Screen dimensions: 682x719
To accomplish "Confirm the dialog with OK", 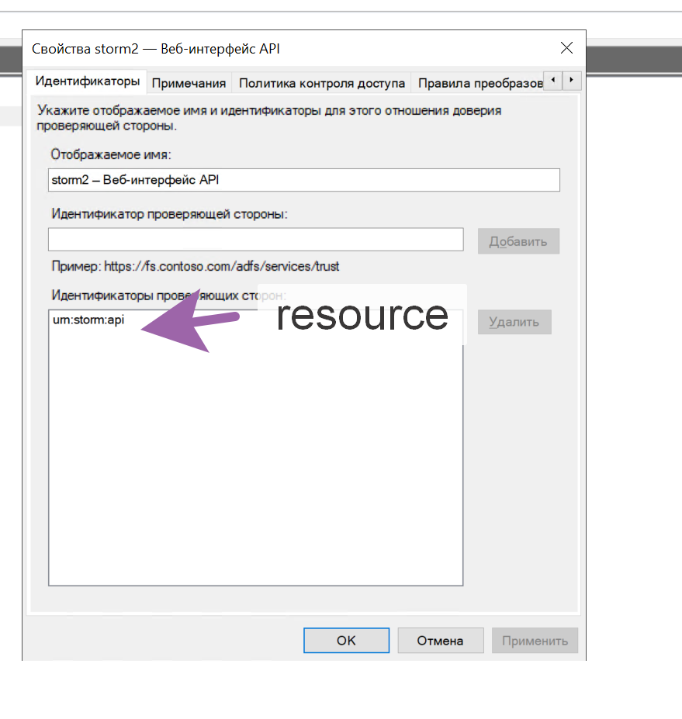I will click(x=346, y=641).
